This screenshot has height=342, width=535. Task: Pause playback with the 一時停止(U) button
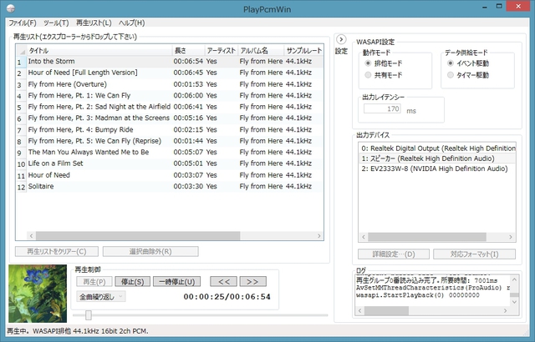177,281
